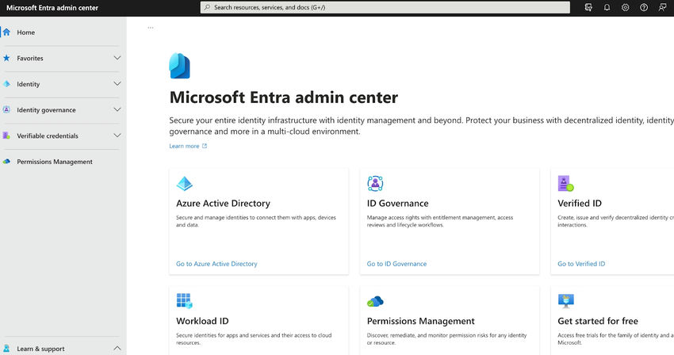This screenshot has height=355, width=674.
Task: Open the notifications bell
Action: tap(607, 7)
